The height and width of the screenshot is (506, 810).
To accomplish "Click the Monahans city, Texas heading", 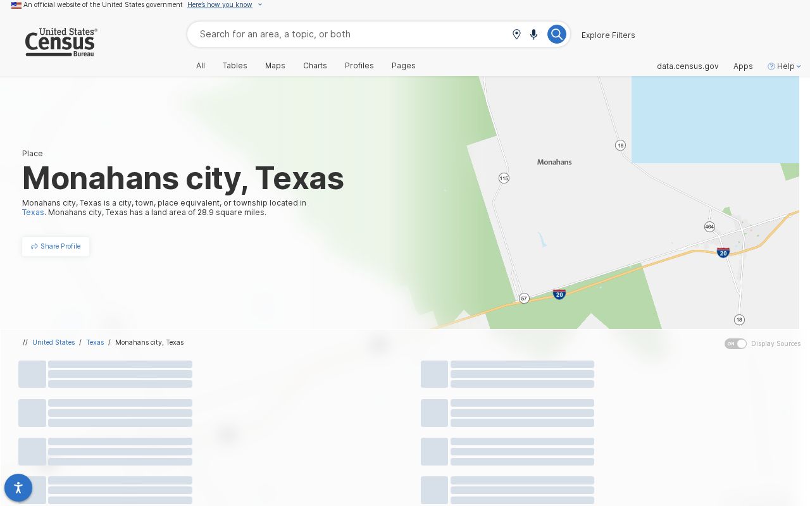I will [183, 178].
